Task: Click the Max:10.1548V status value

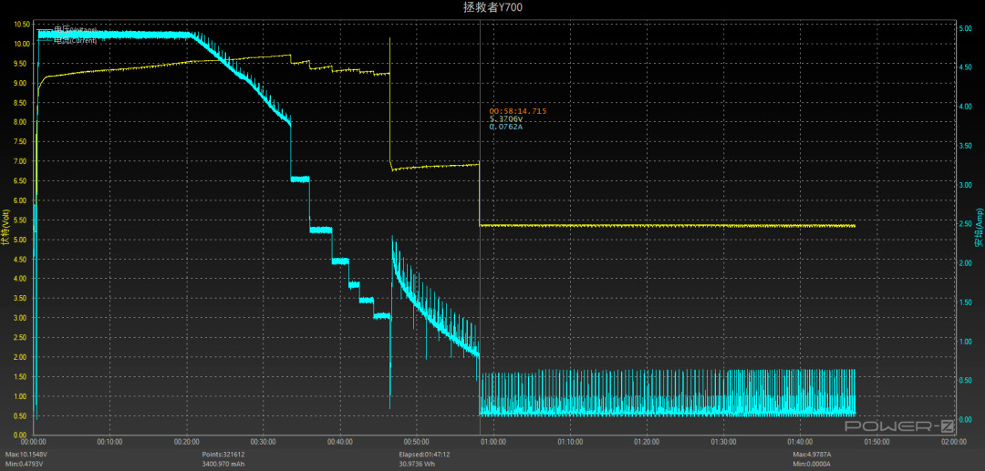Action: pyautogui.click(x=26, y=454)
